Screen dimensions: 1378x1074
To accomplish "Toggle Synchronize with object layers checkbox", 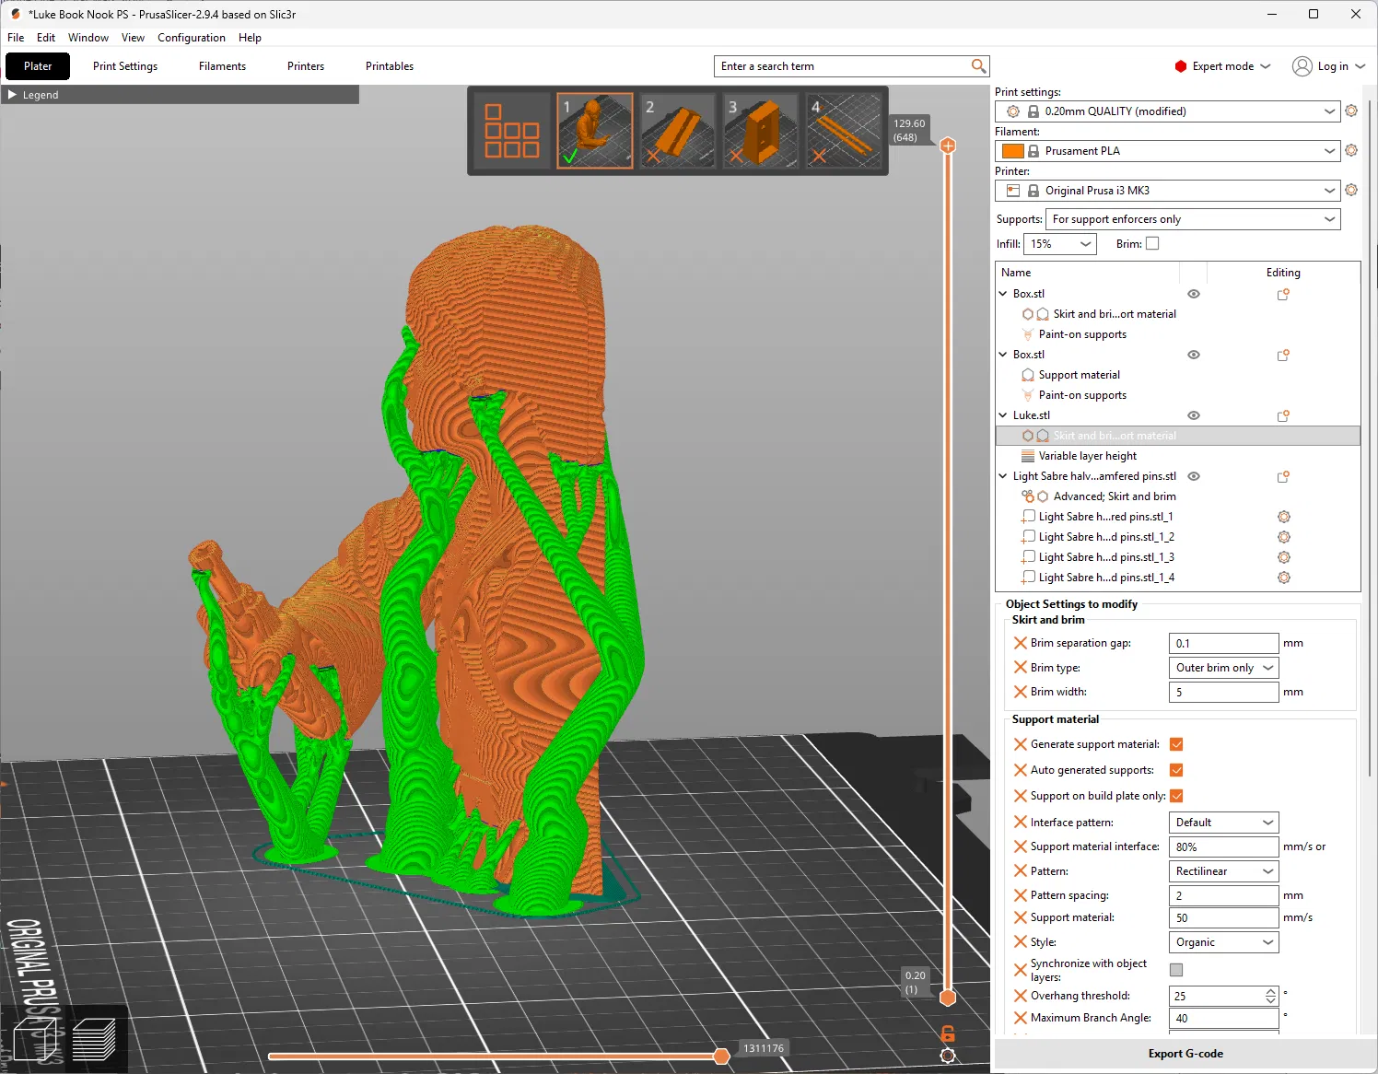I will click(1176, 970).
